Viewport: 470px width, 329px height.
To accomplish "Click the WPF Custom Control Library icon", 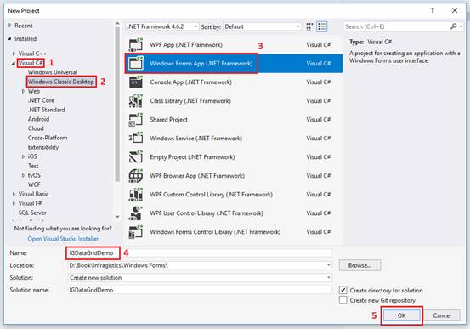I will tap(136, 195).
